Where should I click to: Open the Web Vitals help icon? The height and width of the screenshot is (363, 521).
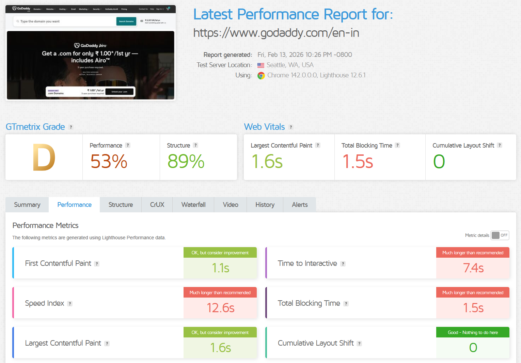pyautogui.click(x=291, y=127)
